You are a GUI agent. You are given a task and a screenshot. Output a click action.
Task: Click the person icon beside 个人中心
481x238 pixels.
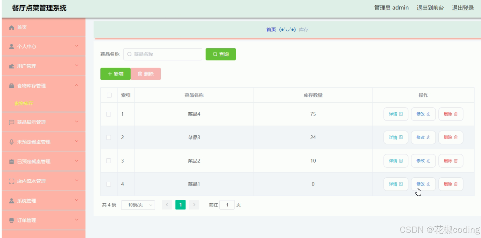12,47
